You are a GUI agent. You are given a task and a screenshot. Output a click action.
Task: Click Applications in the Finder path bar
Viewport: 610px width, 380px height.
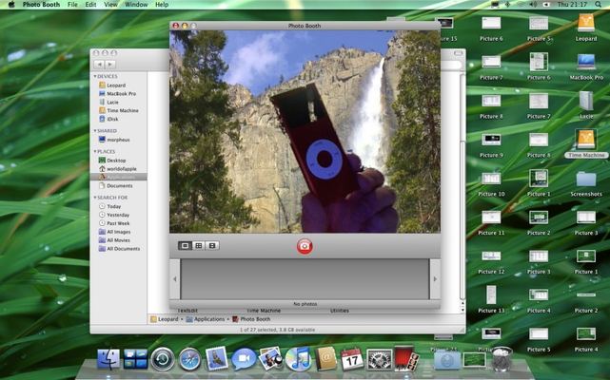(x=205, y=319)
